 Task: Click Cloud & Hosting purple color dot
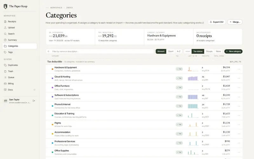coord(52,78)
